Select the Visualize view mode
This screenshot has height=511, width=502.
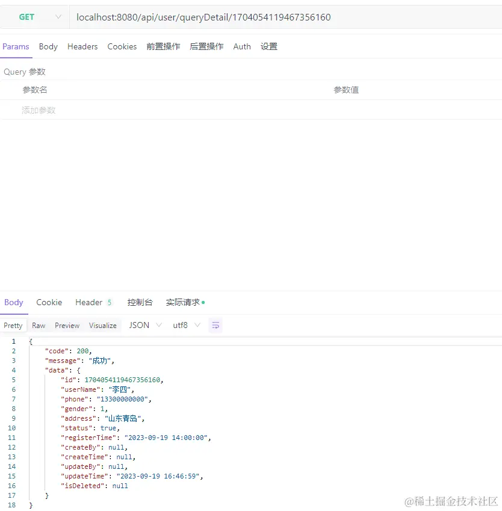pyautogui.click(x=103, y=326)
